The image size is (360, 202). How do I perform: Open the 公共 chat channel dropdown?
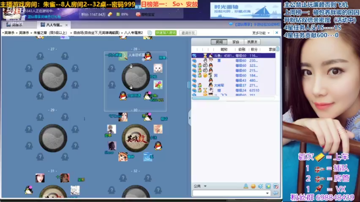pyautogui.click(x=200, y=186)
